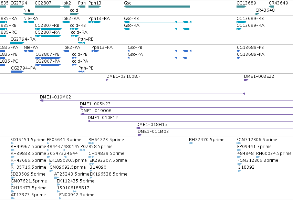Select the CG2807-RB transcript label

point(47,25)
